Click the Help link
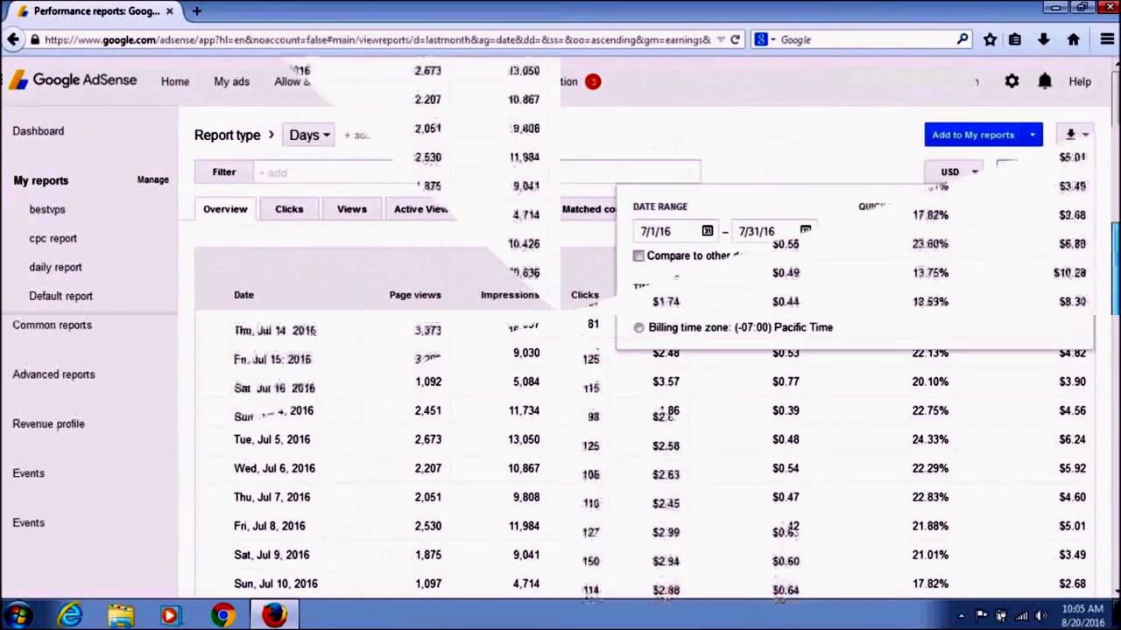 1080,81
